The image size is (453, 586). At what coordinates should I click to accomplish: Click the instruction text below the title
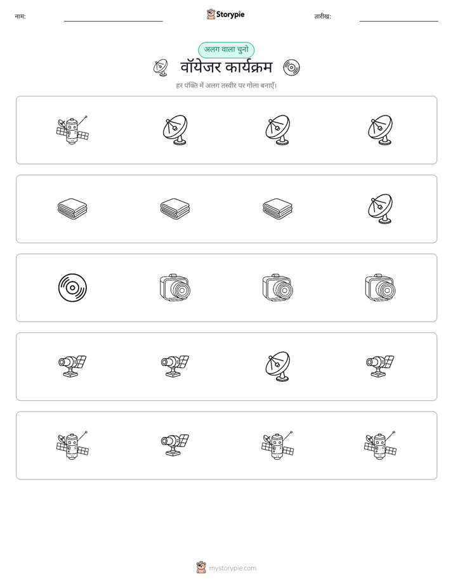click(226, 86)
